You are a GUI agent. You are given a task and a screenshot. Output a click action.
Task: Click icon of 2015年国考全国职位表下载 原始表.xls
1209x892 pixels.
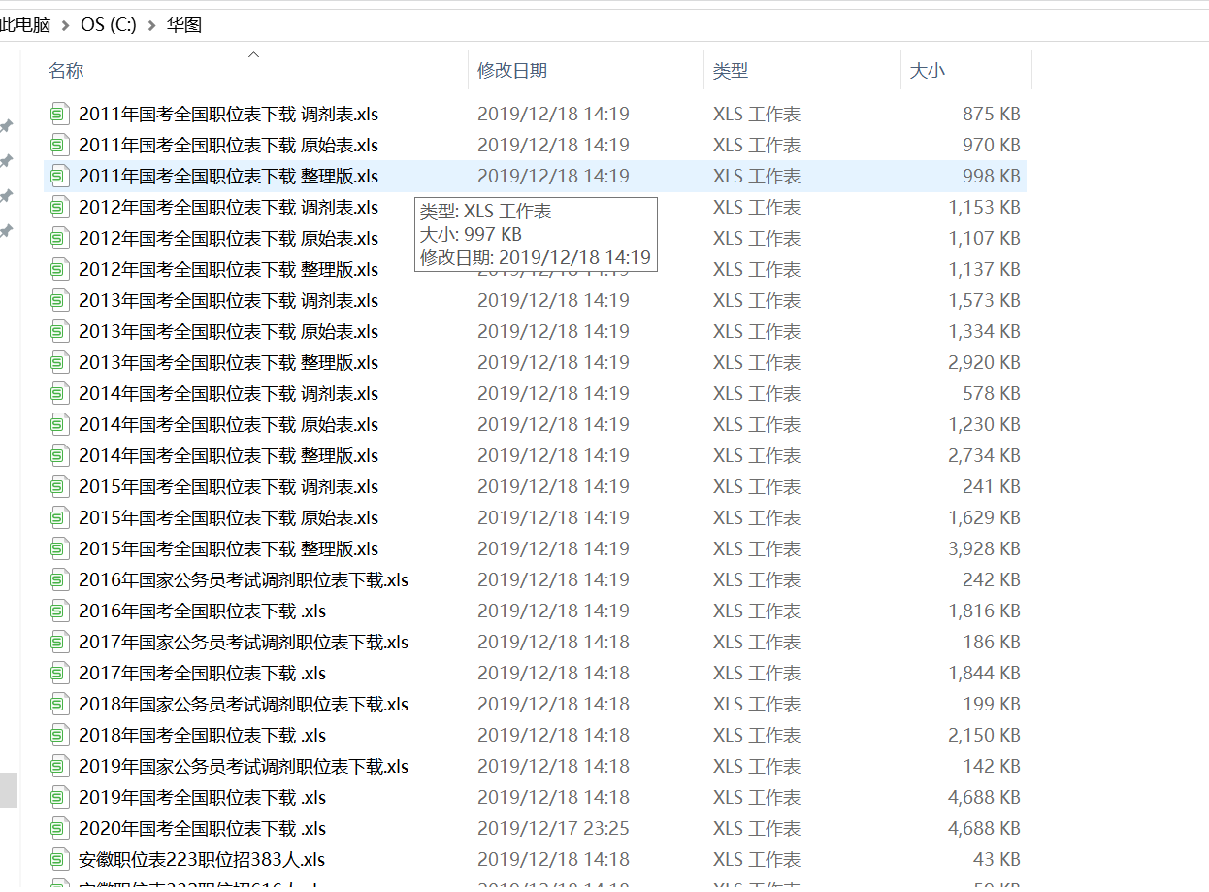tap(60, 517)
